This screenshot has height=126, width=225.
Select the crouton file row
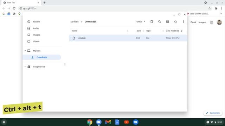click(128, 38)
